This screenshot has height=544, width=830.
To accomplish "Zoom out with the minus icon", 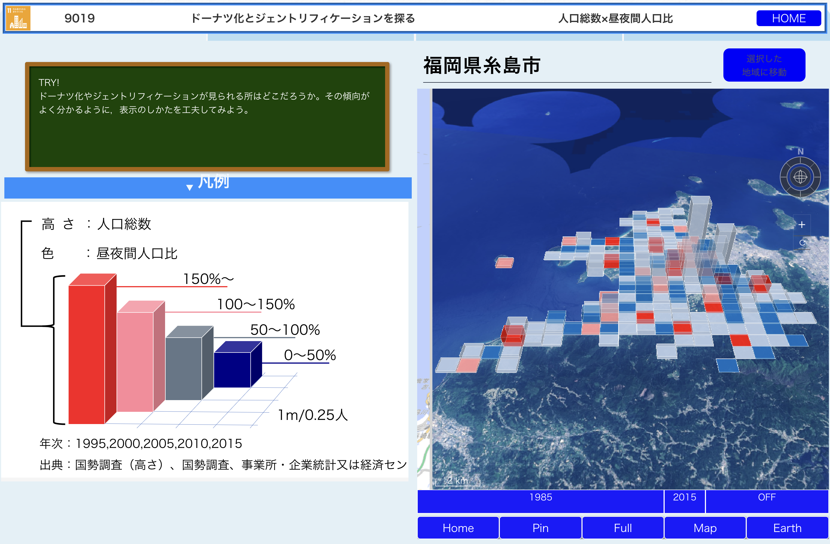I will click(801, 259).
